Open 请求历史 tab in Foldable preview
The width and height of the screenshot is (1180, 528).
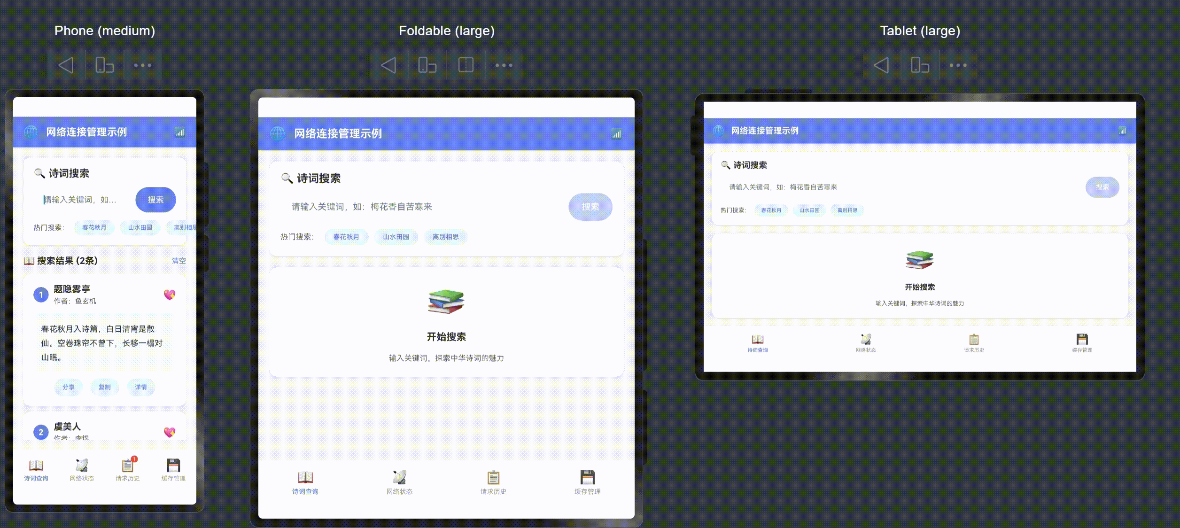pyautogui.click(x=493, y=482)
